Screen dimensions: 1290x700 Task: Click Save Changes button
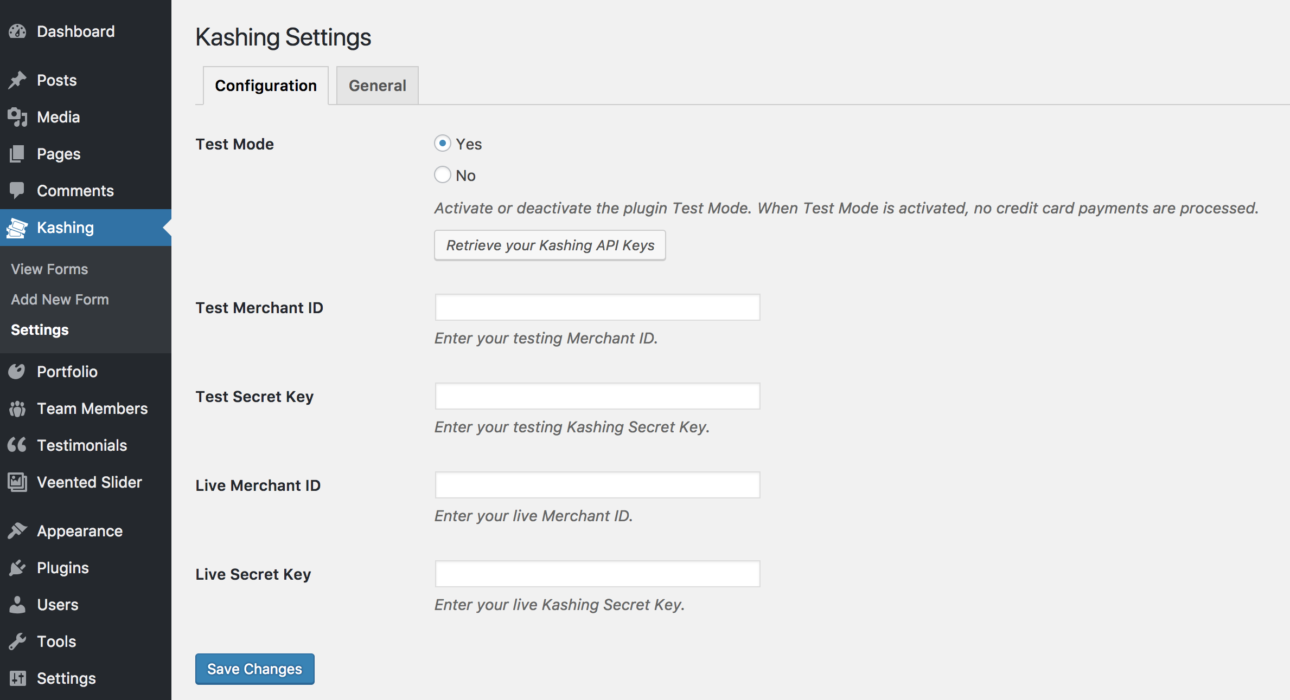pyautogui.click(x=255, y=669)
